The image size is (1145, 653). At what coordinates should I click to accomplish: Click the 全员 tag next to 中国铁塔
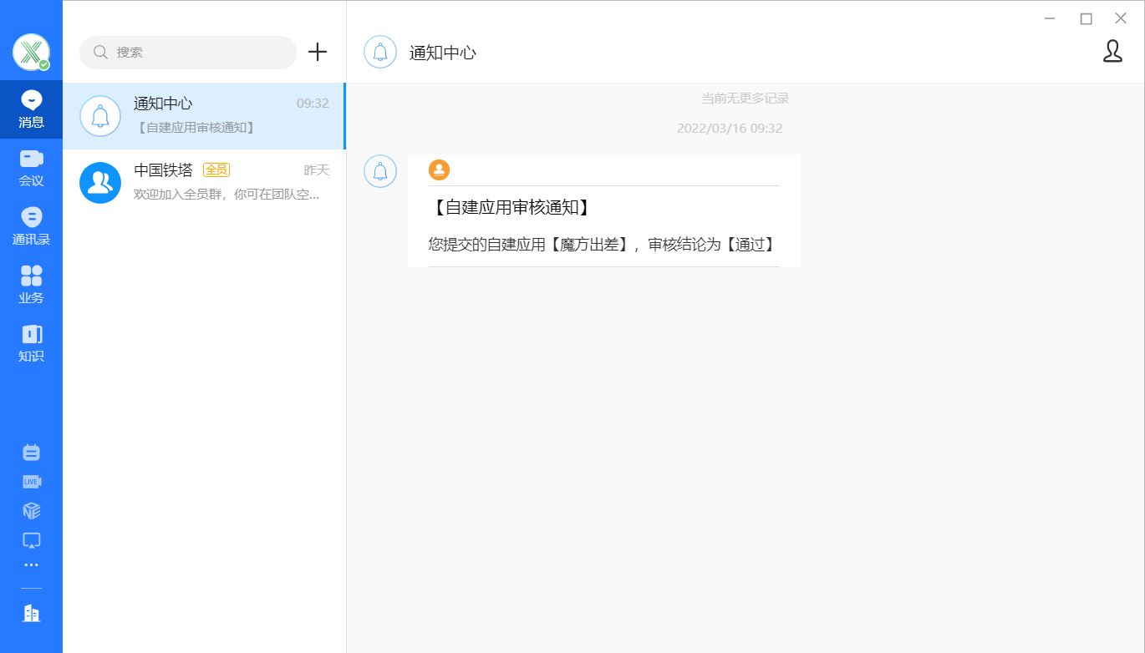pos(218,170)
